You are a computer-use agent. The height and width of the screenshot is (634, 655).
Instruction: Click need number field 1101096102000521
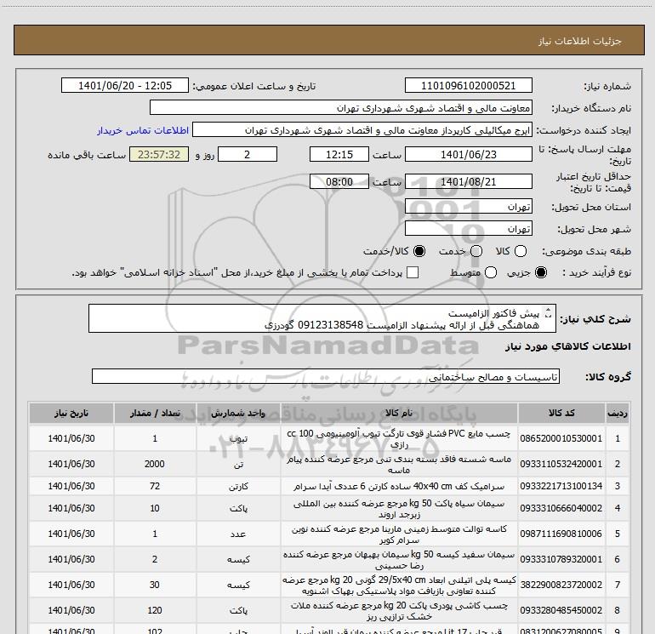point(468,86)
